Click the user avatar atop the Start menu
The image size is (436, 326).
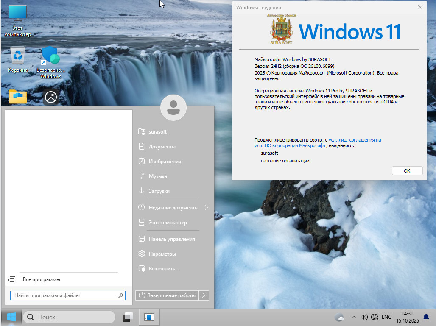pos(173,108)
